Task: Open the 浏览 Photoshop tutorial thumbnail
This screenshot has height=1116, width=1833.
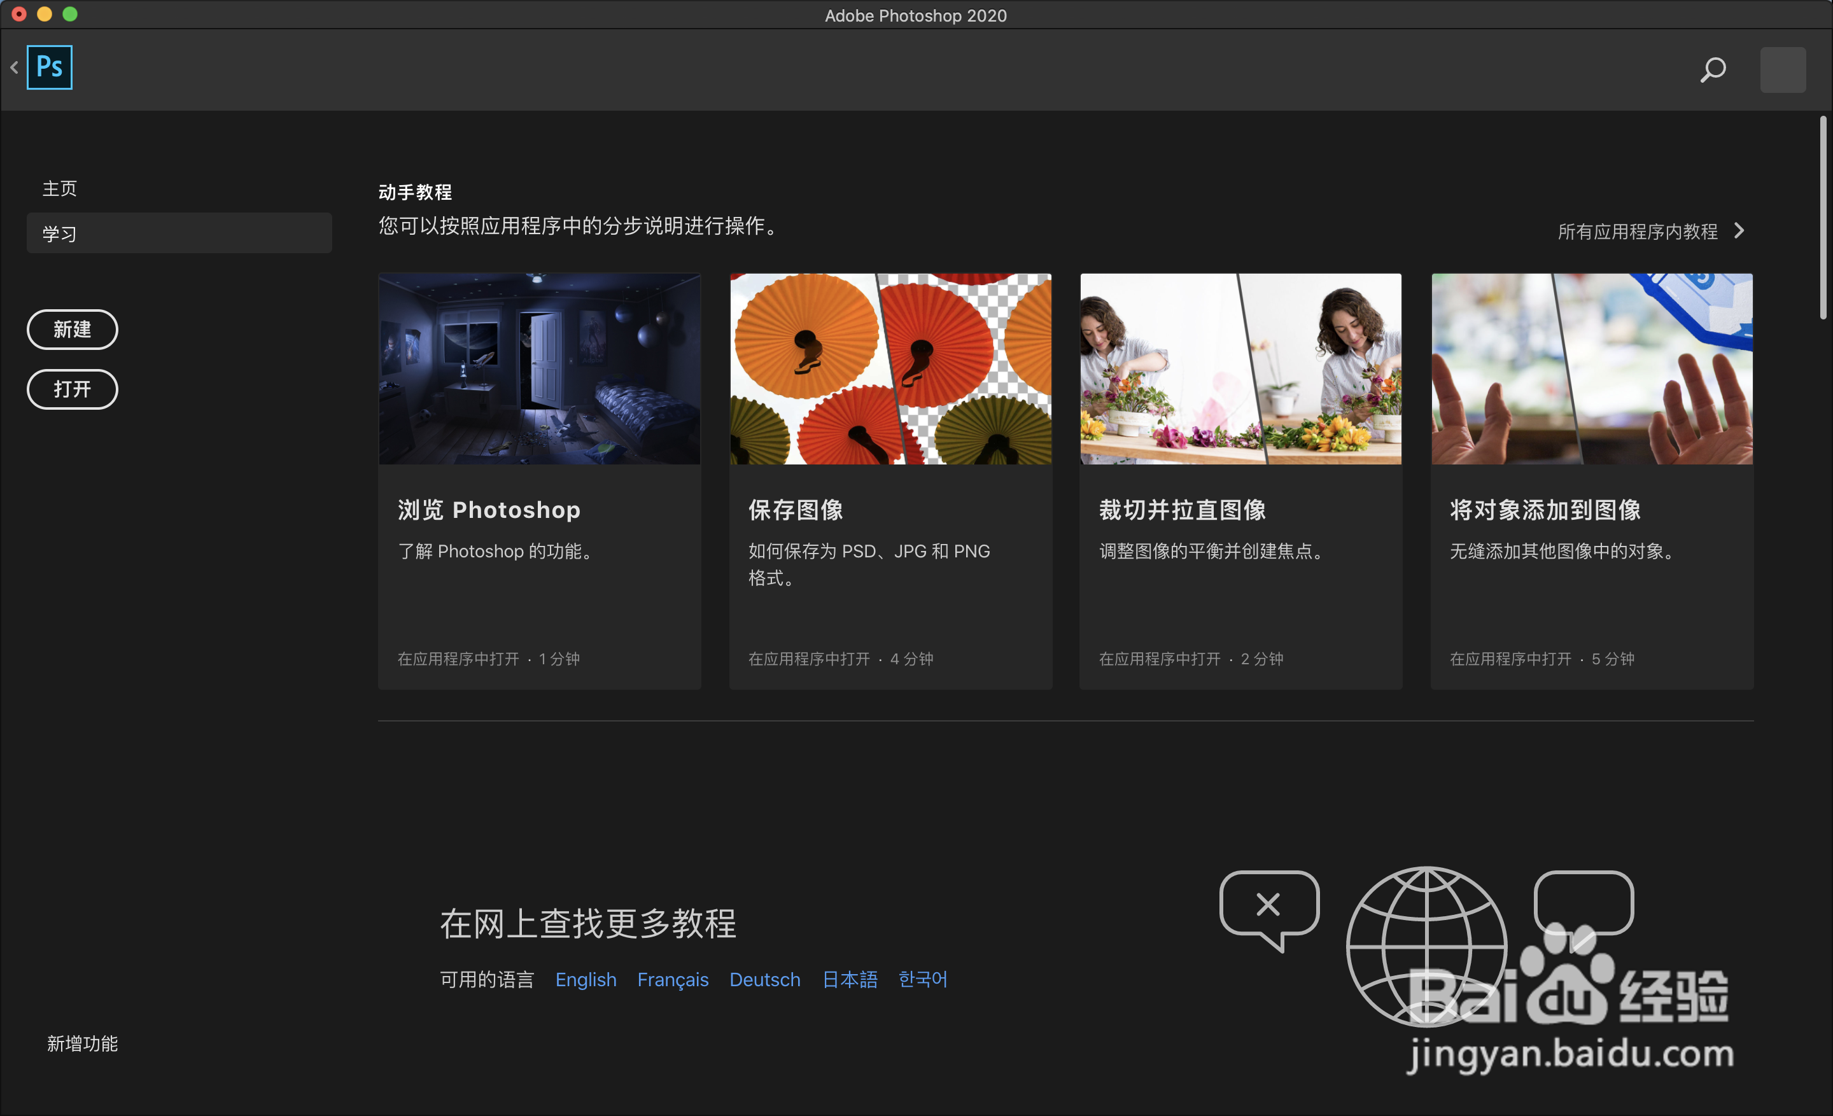Action: 539,369
